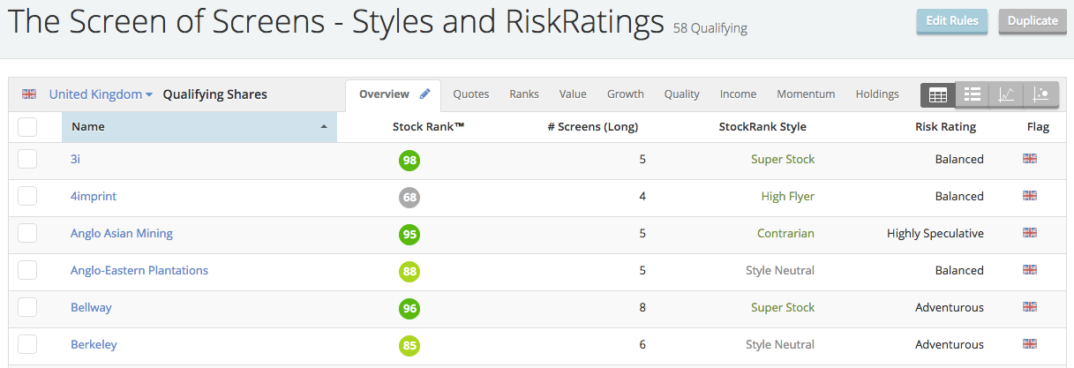Viewport: 1074px width, 368px height.
Task: Switch to the Quality tab
Action: coord(682,94)
